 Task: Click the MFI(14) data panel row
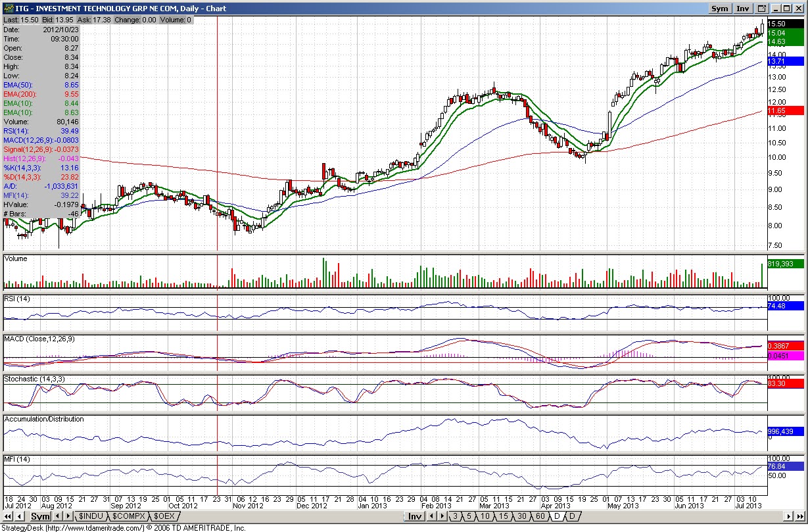[x=41, y=195]
